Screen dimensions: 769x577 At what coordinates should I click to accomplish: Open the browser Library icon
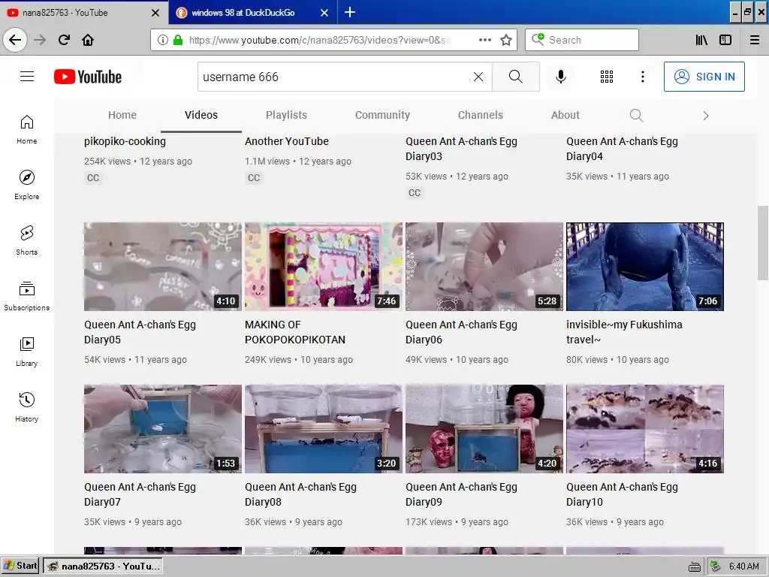701,40
